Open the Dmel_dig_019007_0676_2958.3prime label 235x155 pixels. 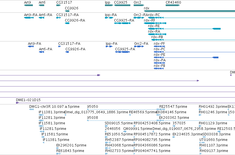184,129
